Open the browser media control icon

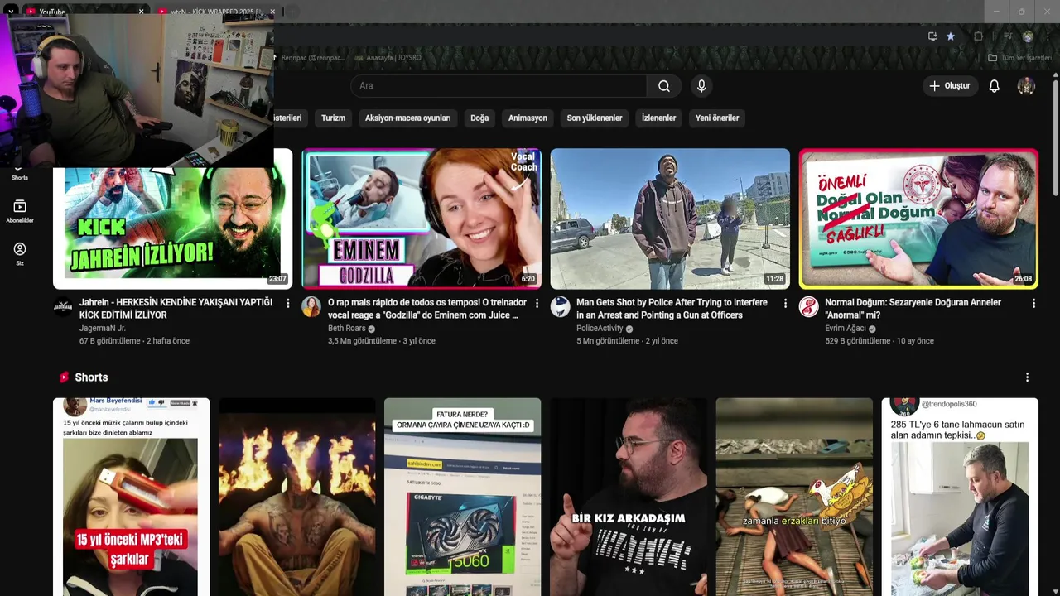click(x=1008, y=36)
